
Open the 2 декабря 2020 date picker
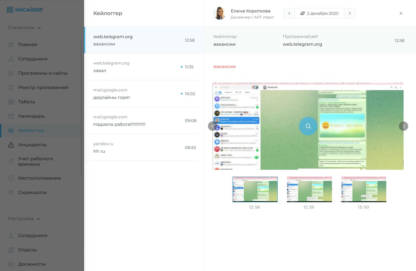coord(319,13)
